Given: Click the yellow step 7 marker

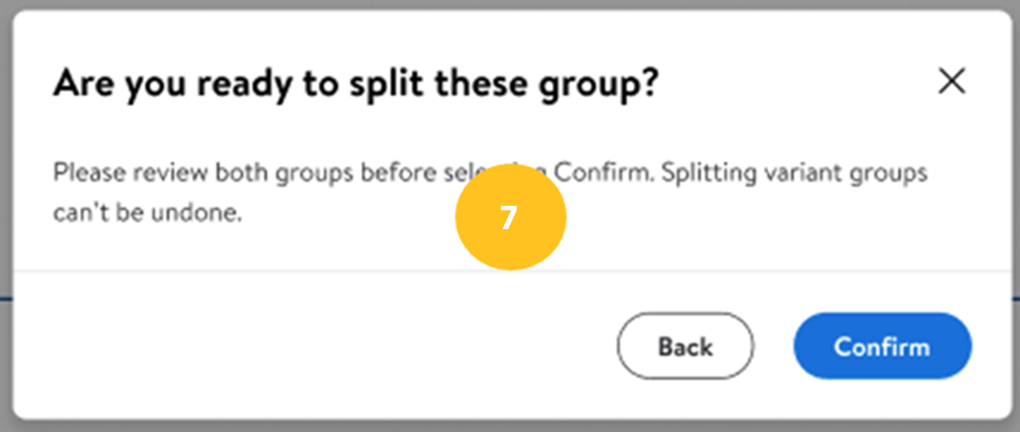Looking at the screenshot, I should tap(510, 216).
